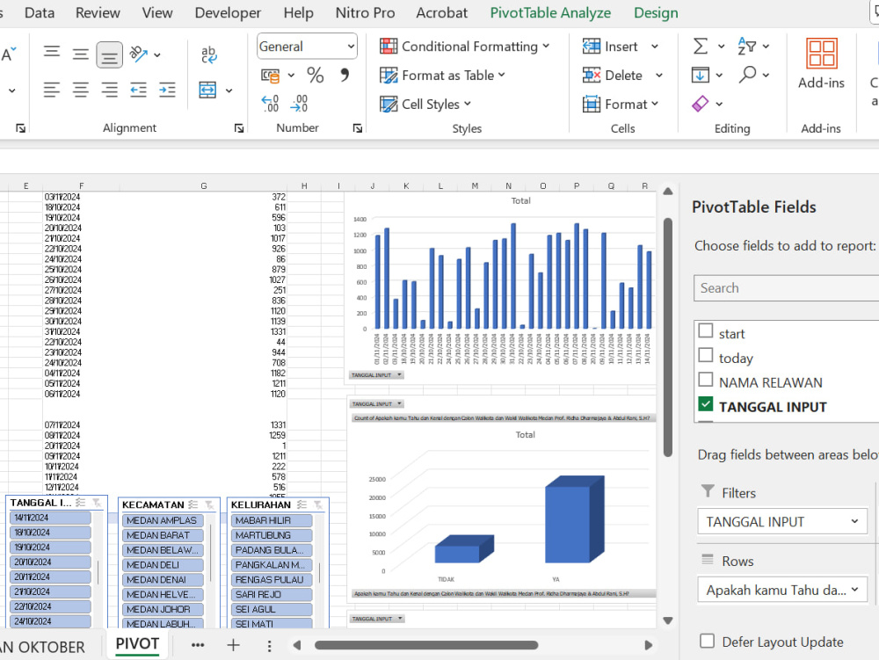Switch to the PIVOT sheet tab
Viewport: 879px width, 660px height.
pos(137,644)
